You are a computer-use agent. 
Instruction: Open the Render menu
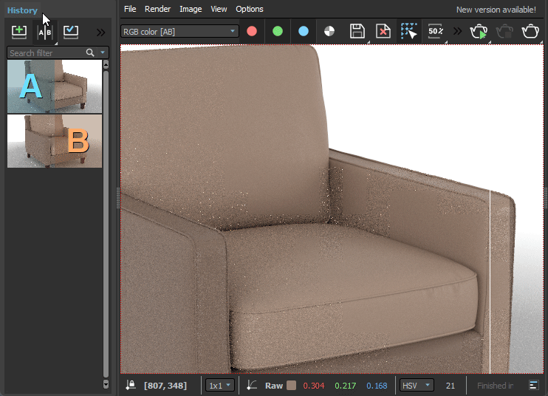pyautogui.click(x=157, y=9)
